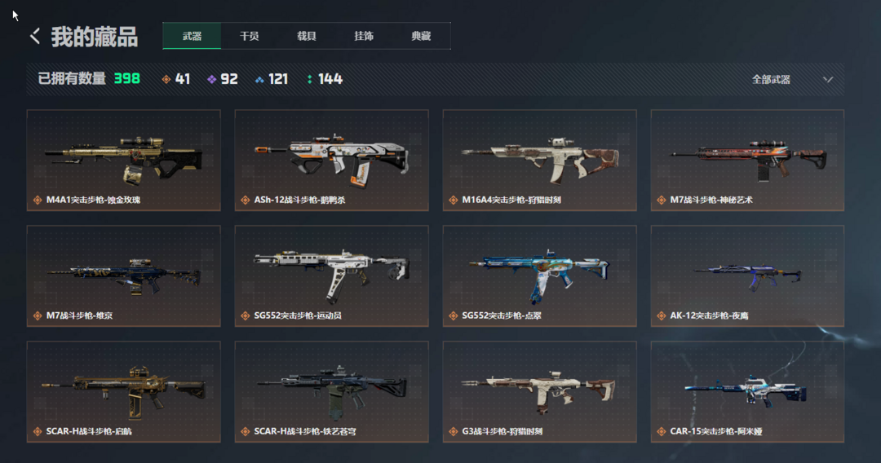881x463 pixels.
Task: Select the ASh-12 battle rifle skin card
Action: [x=331, y=161]
